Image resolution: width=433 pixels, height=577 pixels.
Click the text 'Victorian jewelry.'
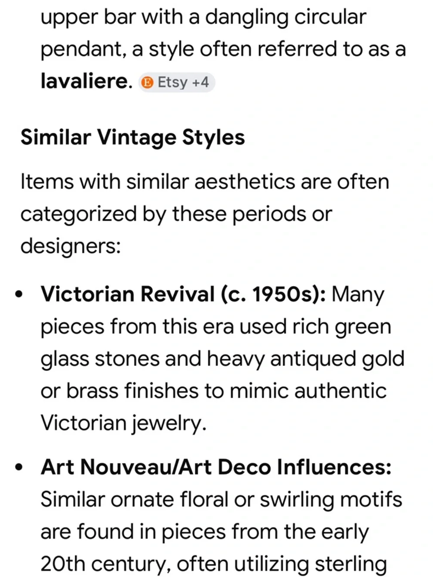[x=123, y=423]
